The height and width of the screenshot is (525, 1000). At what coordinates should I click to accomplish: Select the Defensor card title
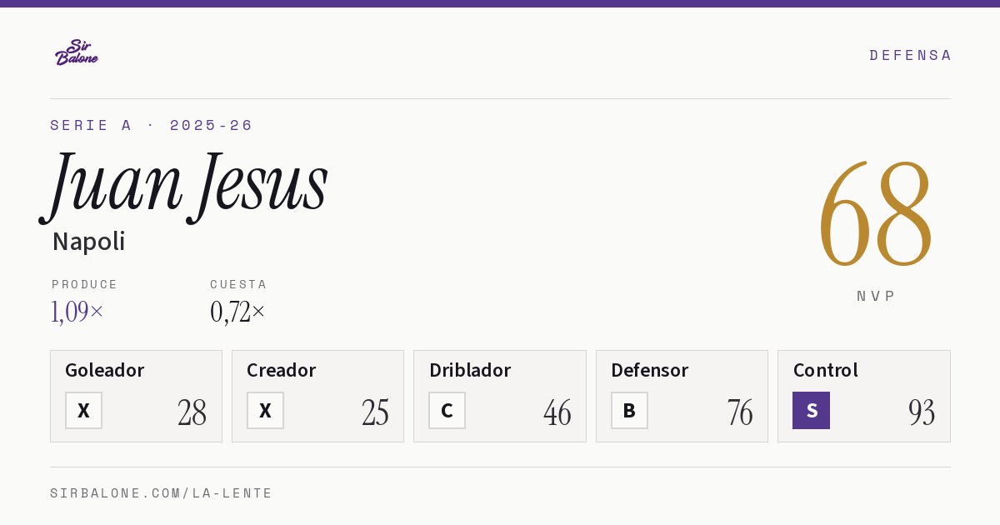click(x=649, y=370)
